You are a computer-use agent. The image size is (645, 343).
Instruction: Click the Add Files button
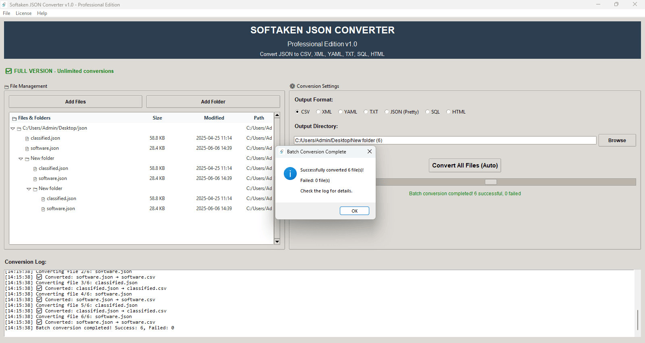75,102
